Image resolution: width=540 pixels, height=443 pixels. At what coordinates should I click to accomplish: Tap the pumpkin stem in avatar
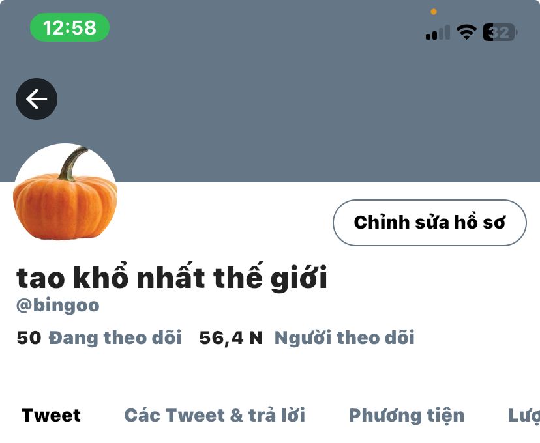[72, 164]
